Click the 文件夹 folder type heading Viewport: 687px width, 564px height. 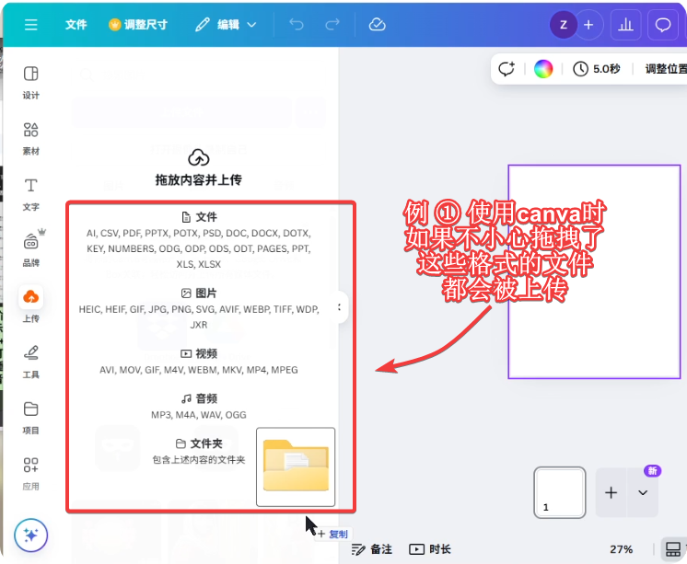tap(199, 443)
